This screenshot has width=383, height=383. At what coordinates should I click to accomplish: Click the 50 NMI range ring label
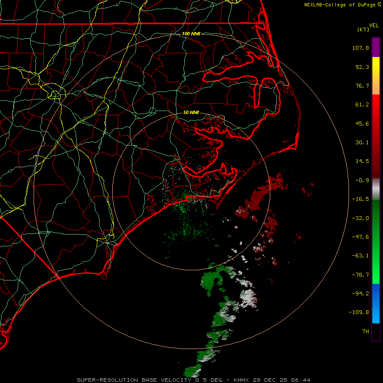click(x=191, y=112)
